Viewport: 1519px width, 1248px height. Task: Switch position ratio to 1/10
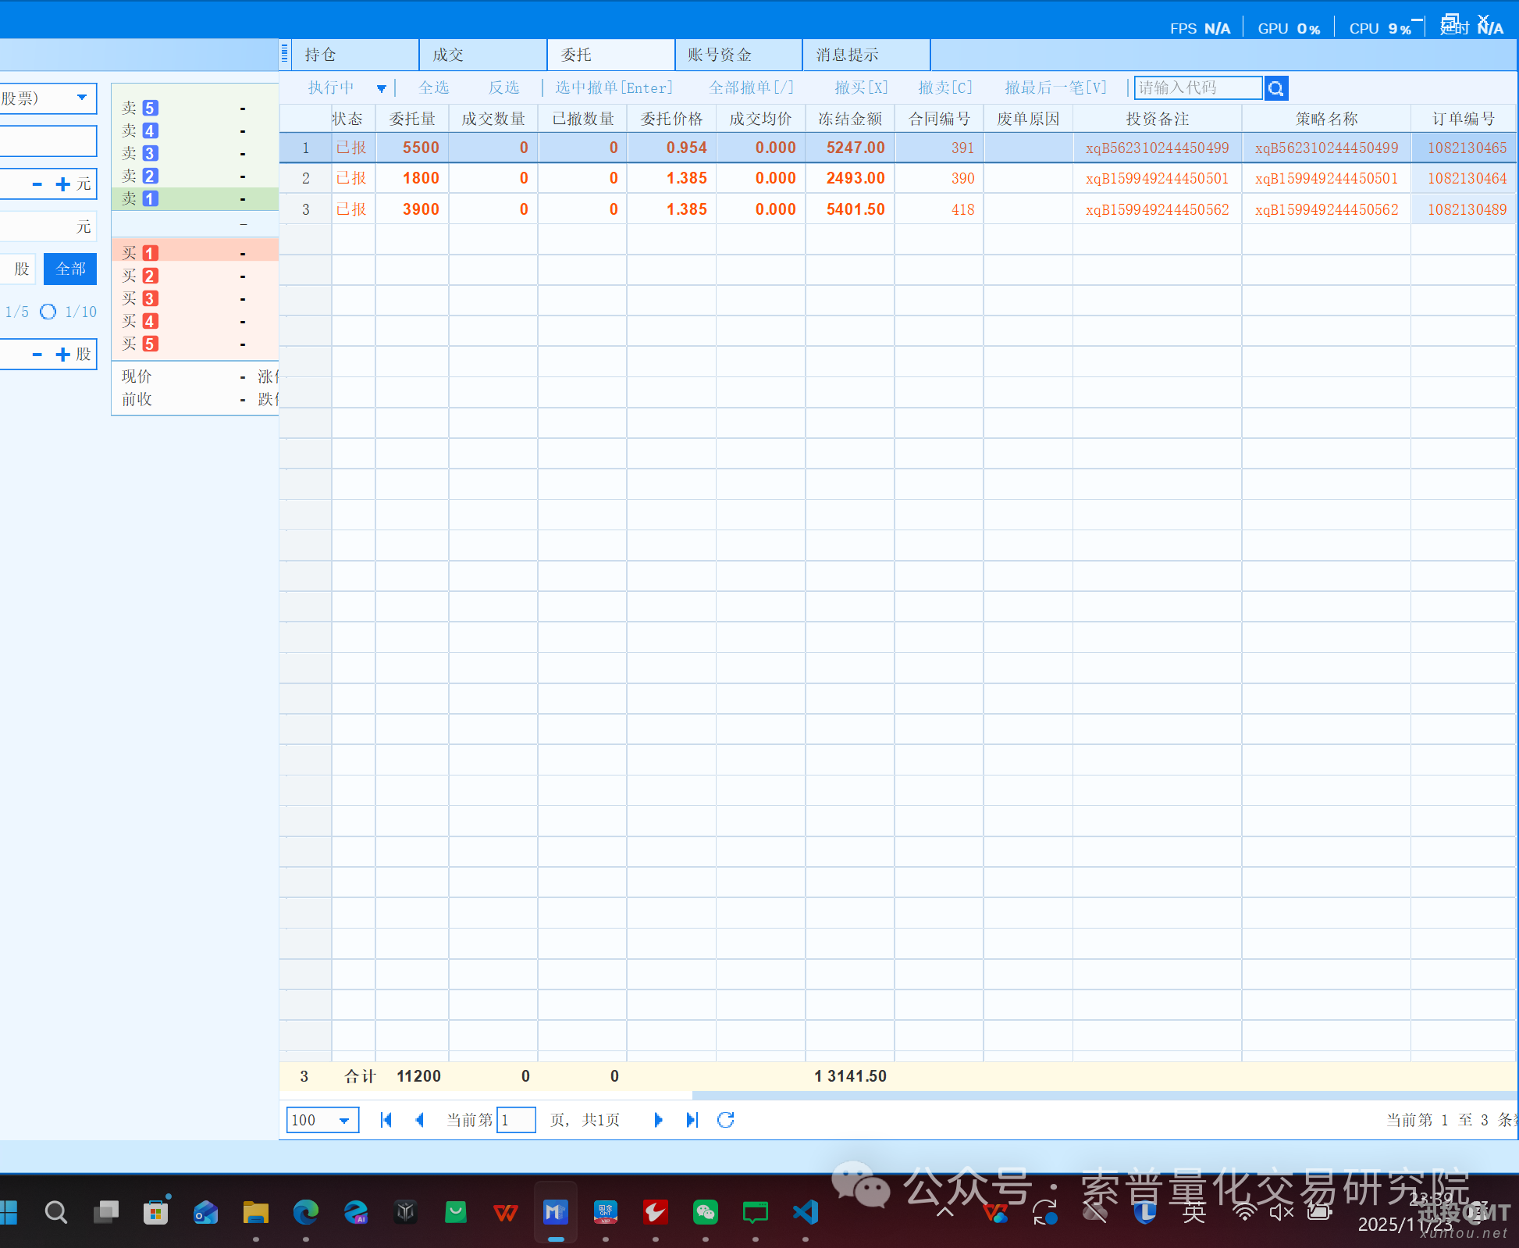80,311
